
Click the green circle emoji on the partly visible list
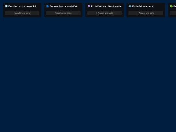(x=171, y=6)
